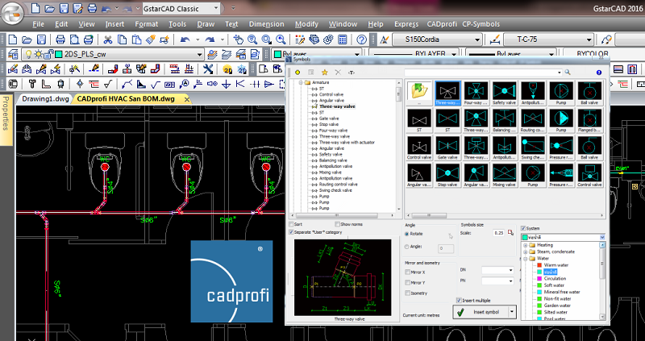The width and height of the screenshot is (645, 341).
Task: Click the X delete icon in Symbols dialog
Action: click(x=338, y=73)
